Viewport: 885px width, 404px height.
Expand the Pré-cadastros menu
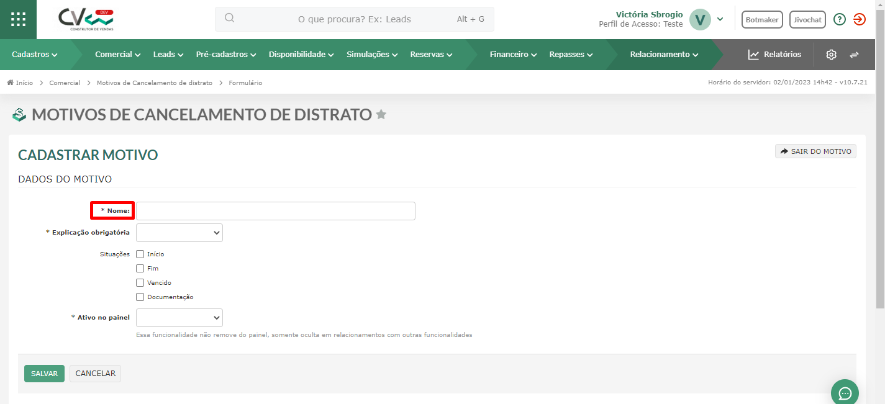click(226, 55)
